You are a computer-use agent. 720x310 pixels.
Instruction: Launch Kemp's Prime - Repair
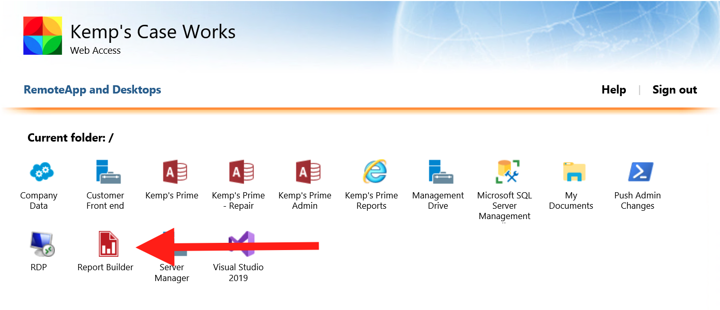click(238, 173)
